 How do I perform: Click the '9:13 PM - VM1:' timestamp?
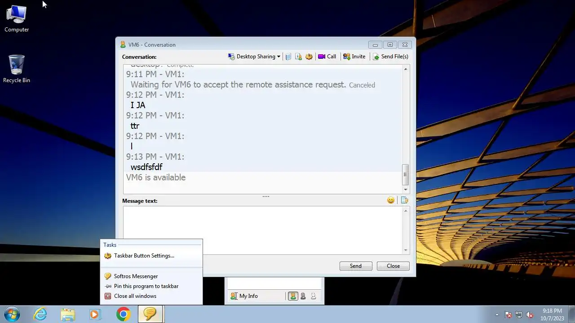tap(155, 157)
